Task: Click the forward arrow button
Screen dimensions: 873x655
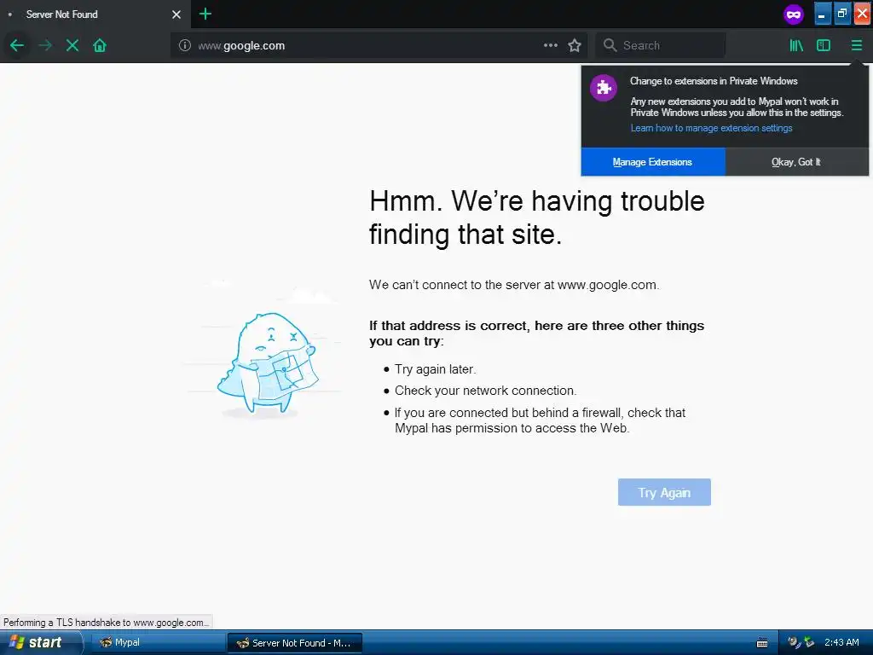Action: [45, 45]
